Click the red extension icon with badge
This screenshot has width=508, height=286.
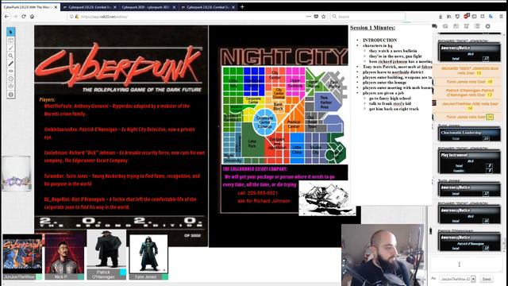pyautogui.click(x=466, y=16)
